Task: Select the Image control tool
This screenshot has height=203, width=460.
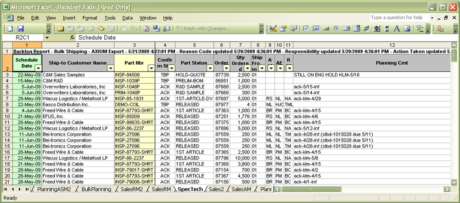Action: (x=407, y=28)
